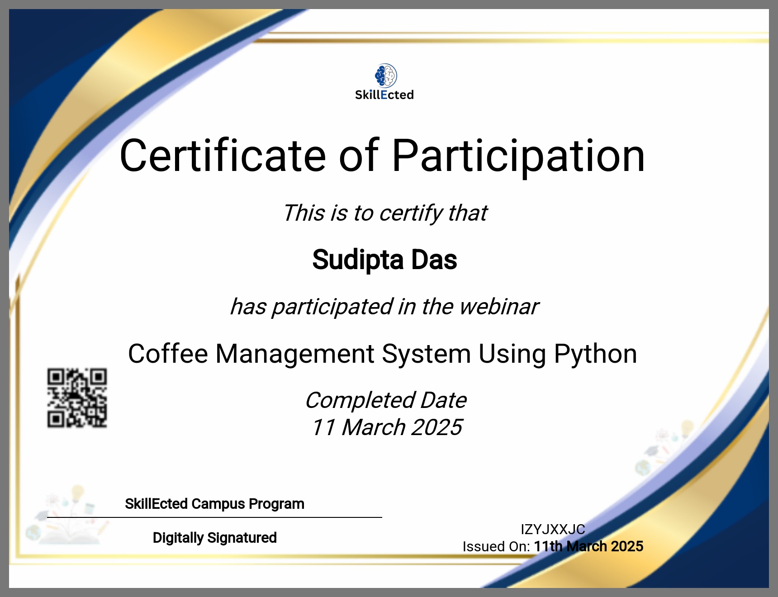Click the SkillEcted wordmark under the logo
The width and height of the screenshot is (778, 597).
384,95
